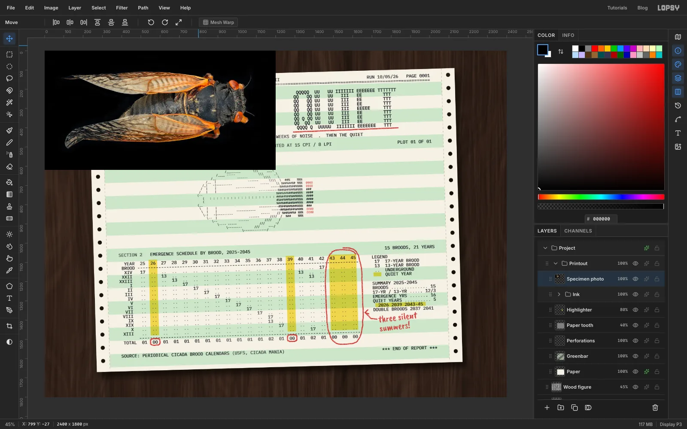The image size is (687, 429).
Task: Open the Tutorials link
Action: (x=617, y=8)
